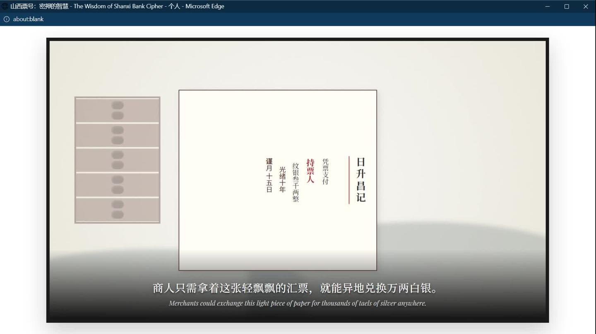
Task: Click the bottom drawer of the cabinet
Action: [x=118, y=210]
